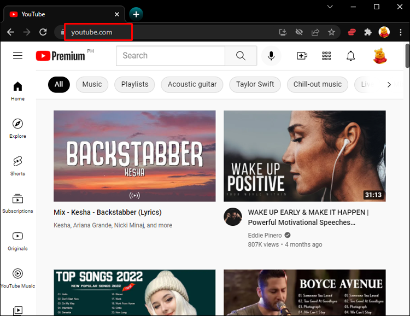This screenshot has height=316, width=410.
Task: Expand more filter chips with right arrow
Action: (389, 85)
